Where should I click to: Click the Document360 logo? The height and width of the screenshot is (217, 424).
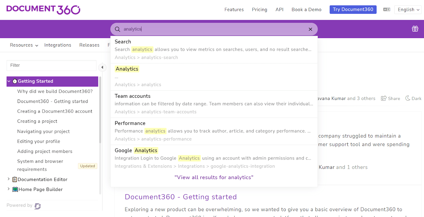(x=43, y=10)
